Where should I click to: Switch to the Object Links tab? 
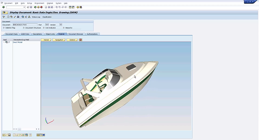[x=50, y=34]
